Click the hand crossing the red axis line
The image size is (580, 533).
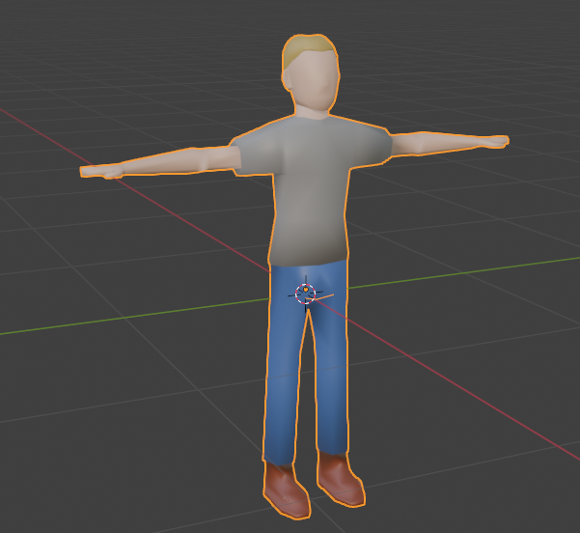pyautogui.click(x=101, y=171)
